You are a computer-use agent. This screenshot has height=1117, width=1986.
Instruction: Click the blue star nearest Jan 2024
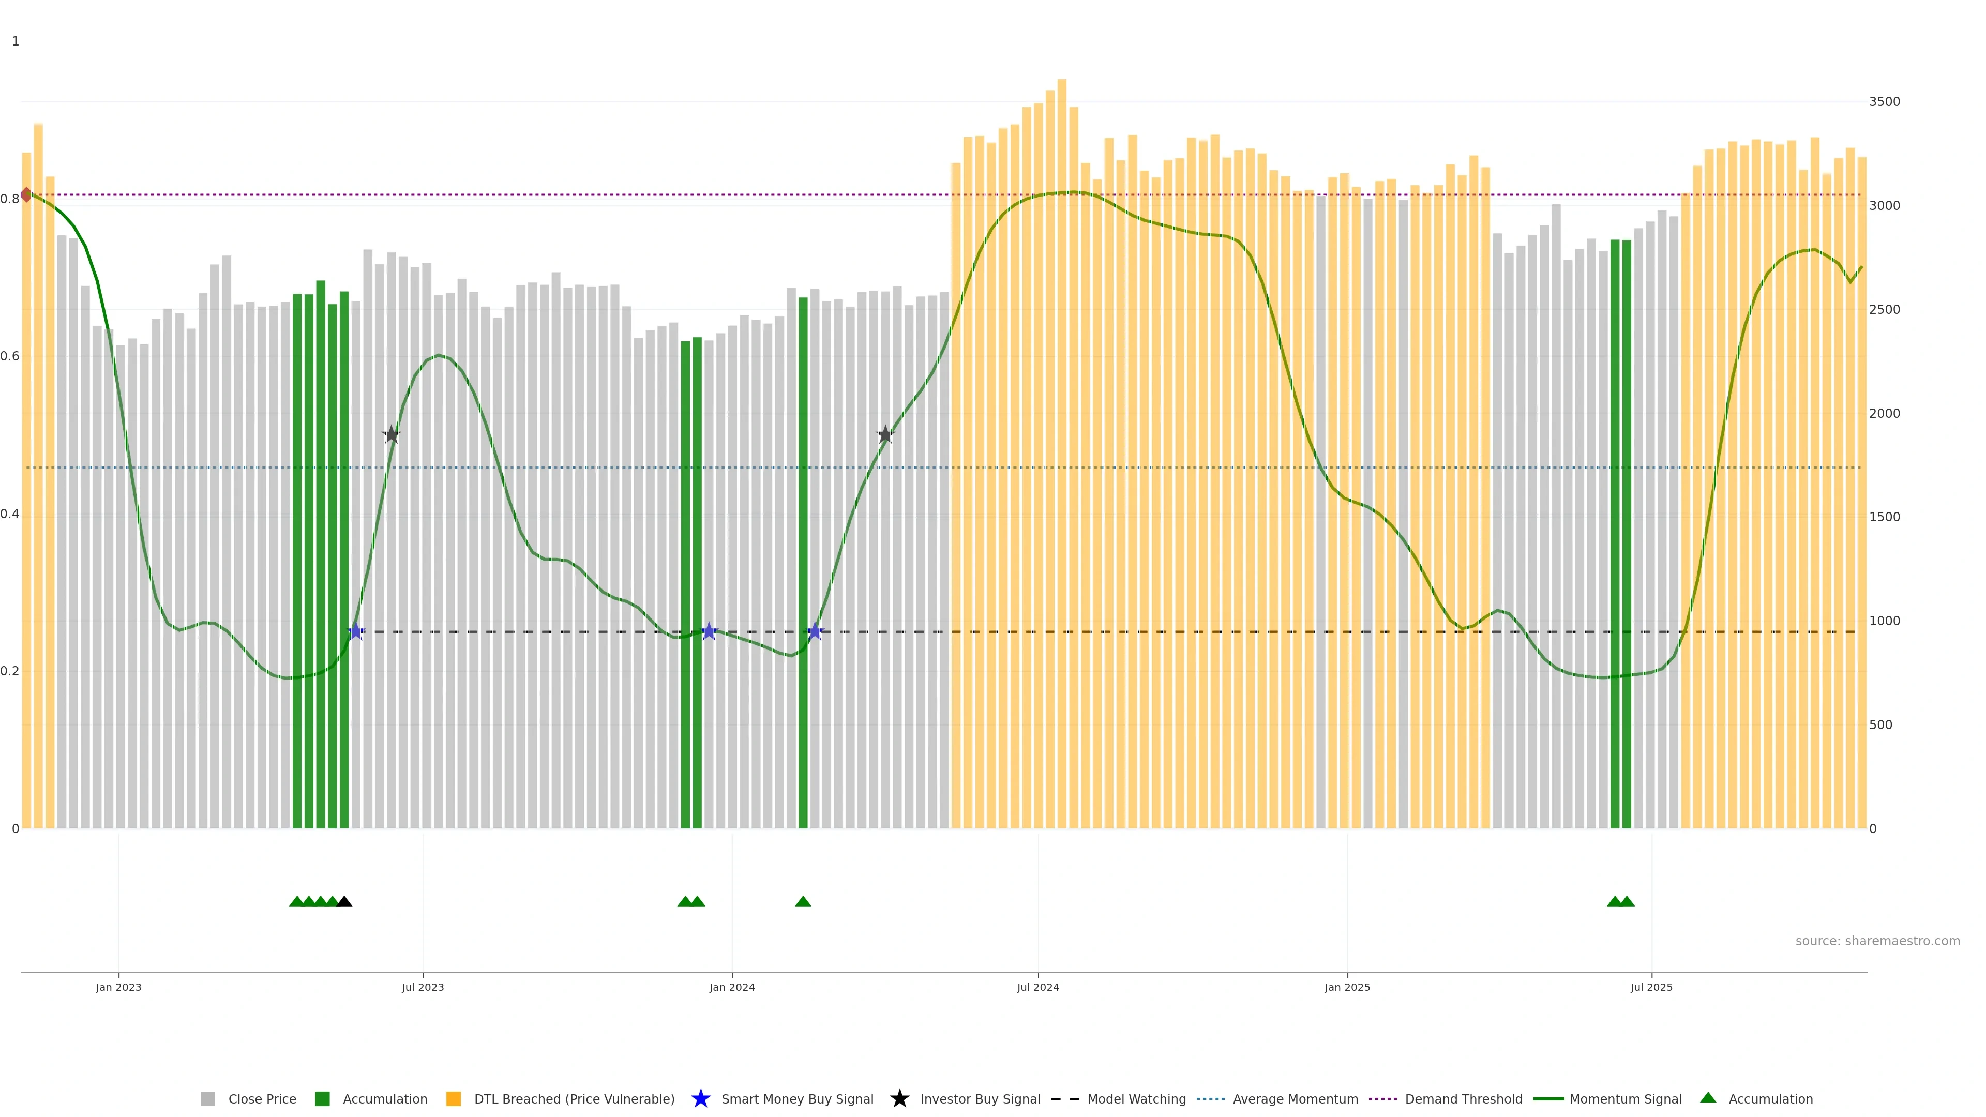[709, 631]
